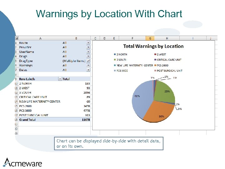Select the Total column header cell
Image resolution: width=225 pixels, height=169 pixels.
click(x=76, y=79)
